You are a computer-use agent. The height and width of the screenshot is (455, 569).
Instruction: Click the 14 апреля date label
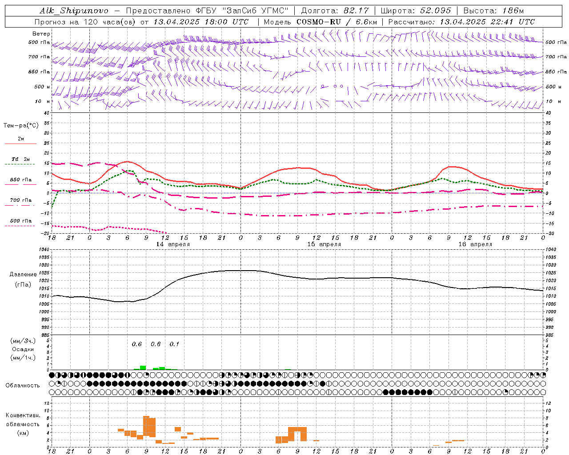pos(173,244)
